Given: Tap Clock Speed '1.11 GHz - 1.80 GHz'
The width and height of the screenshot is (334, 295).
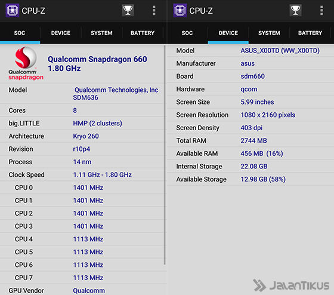Looking at the screenshot, I should [x=102, y=175].
